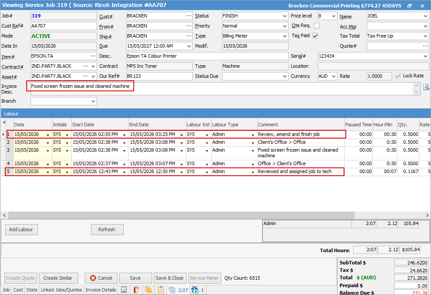The height and width of the screenshot is (295, 431).
Task: Switch to the Job tab
Action: [6, 290]
